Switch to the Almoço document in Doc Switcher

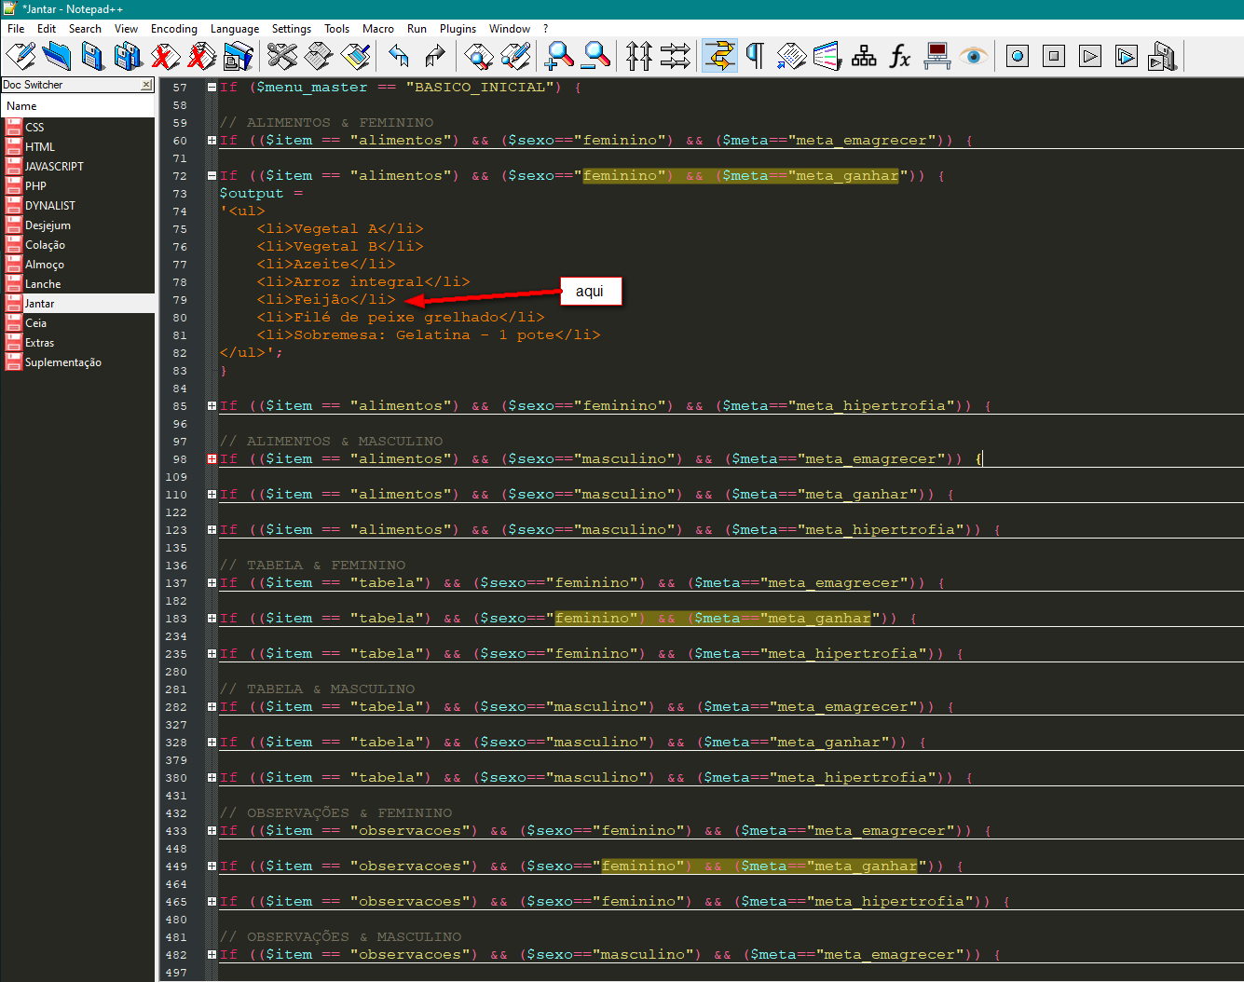pos(45,265)
